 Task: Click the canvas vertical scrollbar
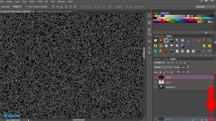coord(144,53)
